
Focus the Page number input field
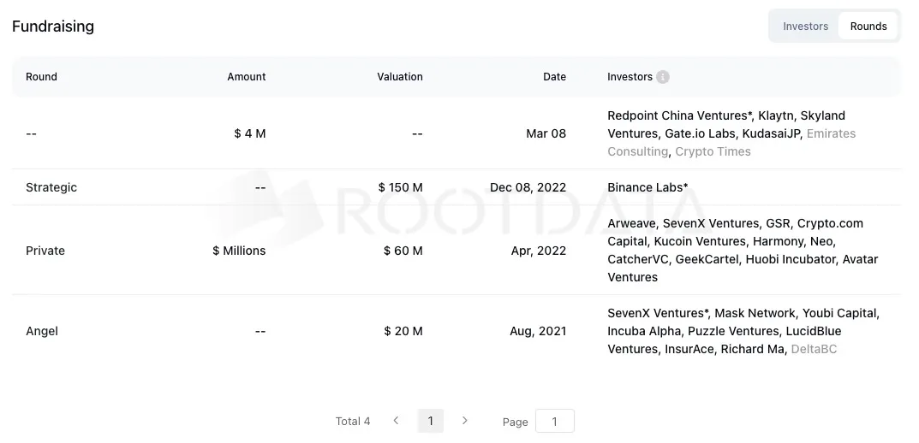pos(554,422)
